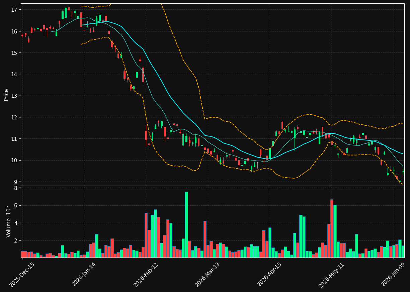Viewport: 410px width, 292px height.
Task: Click the 6 tick on Volume axis
Action: click(16, 206)
